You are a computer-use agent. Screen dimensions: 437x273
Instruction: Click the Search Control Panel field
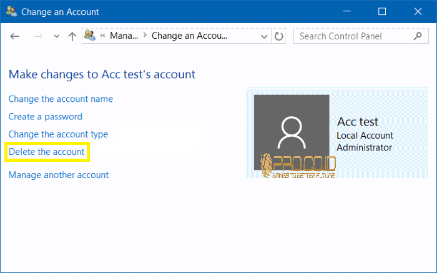click(361, 36)
